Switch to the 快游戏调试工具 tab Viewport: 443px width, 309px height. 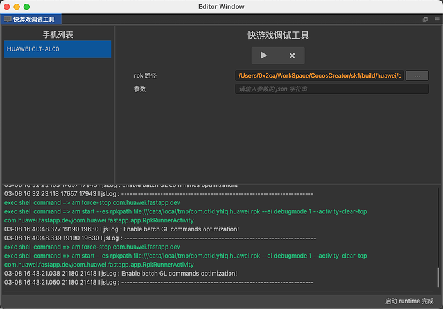click(31, 19)
